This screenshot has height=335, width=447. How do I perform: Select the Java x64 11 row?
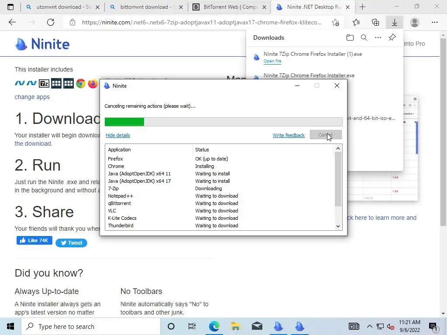(x=220, y=174)
